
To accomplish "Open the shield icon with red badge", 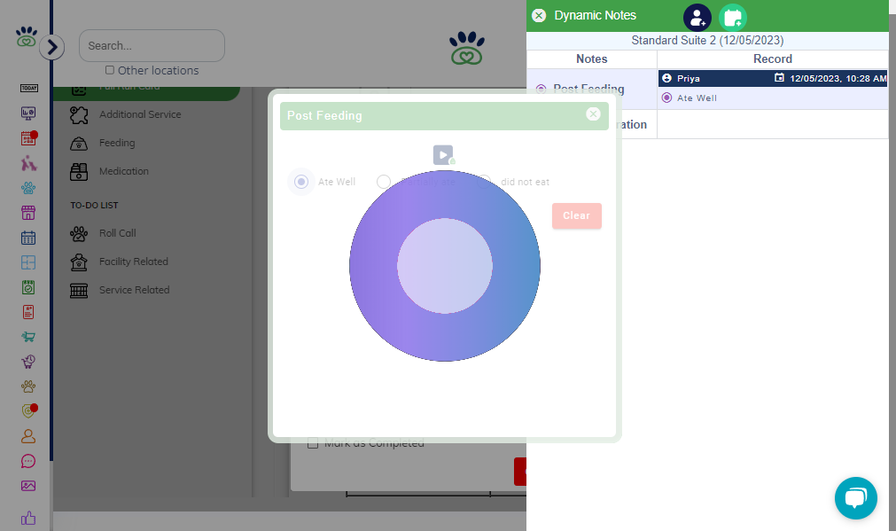I will (28, 410).
